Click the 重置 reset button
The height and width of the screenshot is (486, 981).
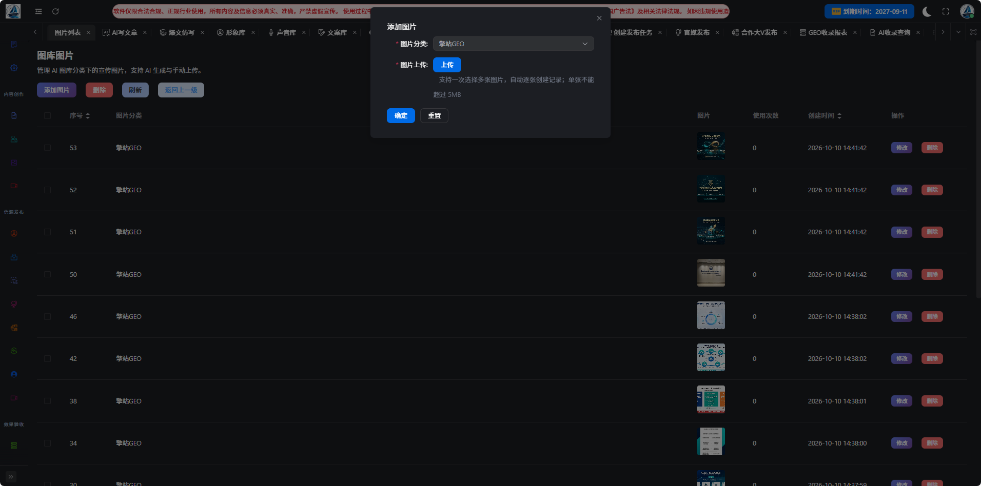click(434, 115)
